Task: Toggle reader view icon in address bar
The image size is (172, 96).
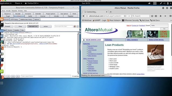Action: pos(125,16)
